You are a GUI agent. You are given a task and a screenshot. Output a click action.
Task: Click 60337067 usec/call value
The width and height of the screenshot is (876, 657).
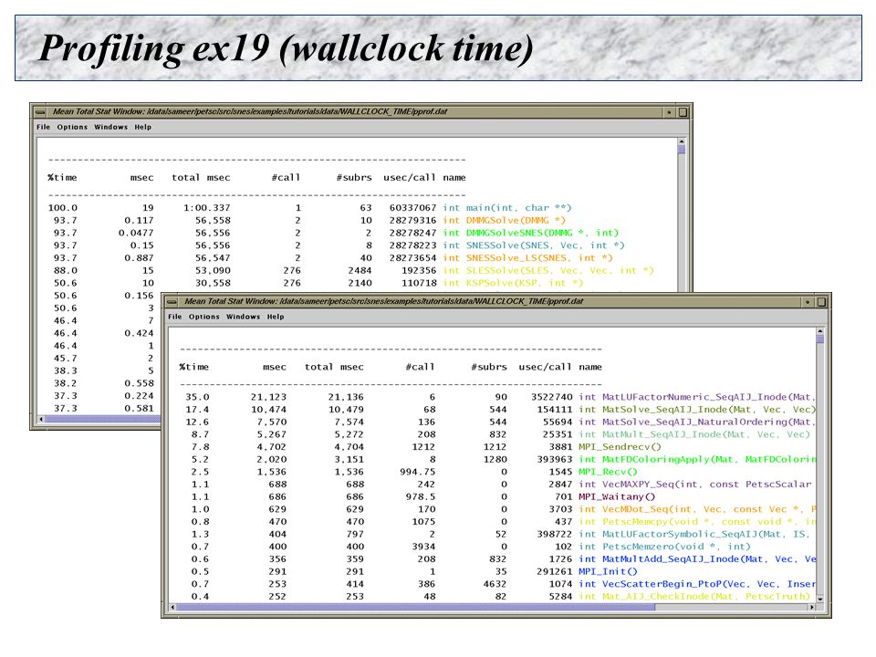(412, 208)
